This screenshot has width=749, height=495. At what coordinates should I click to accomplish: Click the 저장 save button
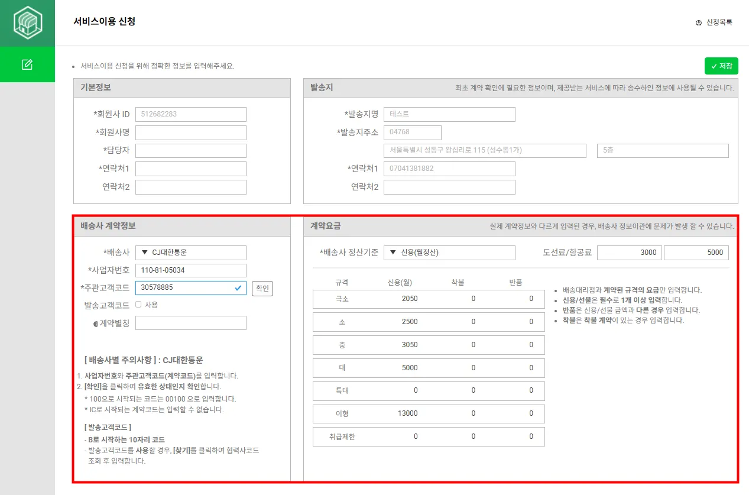point(721,66)
